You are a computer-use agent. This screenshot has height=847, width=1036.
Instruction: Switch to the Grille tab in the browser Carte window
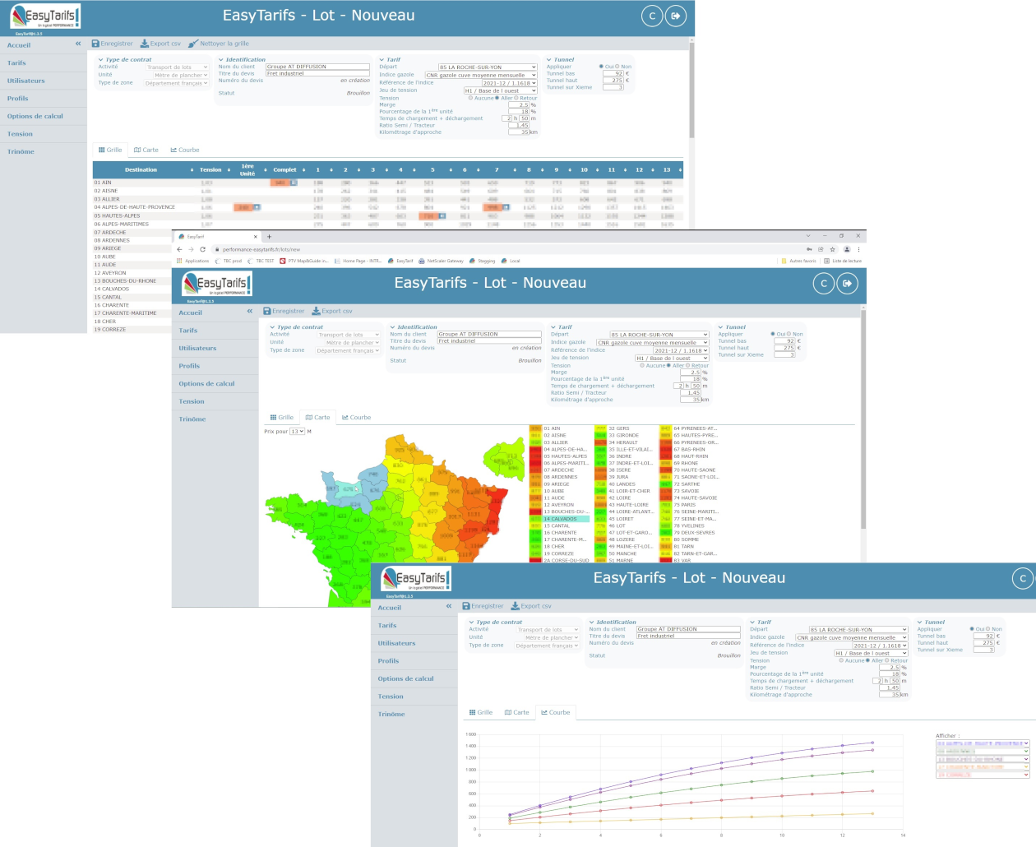282,417
